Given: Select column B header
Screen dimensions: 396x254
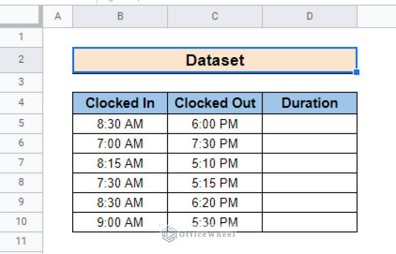Looking at the screenshot, I should point(120,16).
